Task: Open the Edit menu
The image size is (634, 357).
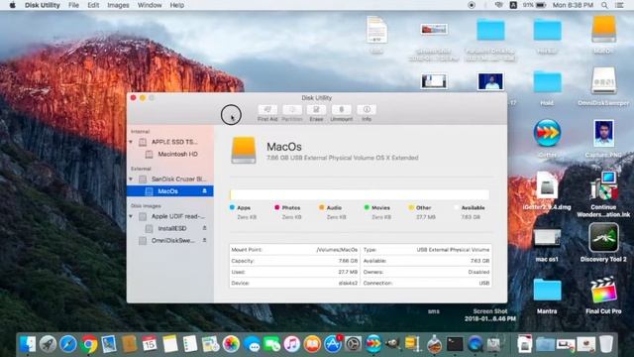Action: 93,5
